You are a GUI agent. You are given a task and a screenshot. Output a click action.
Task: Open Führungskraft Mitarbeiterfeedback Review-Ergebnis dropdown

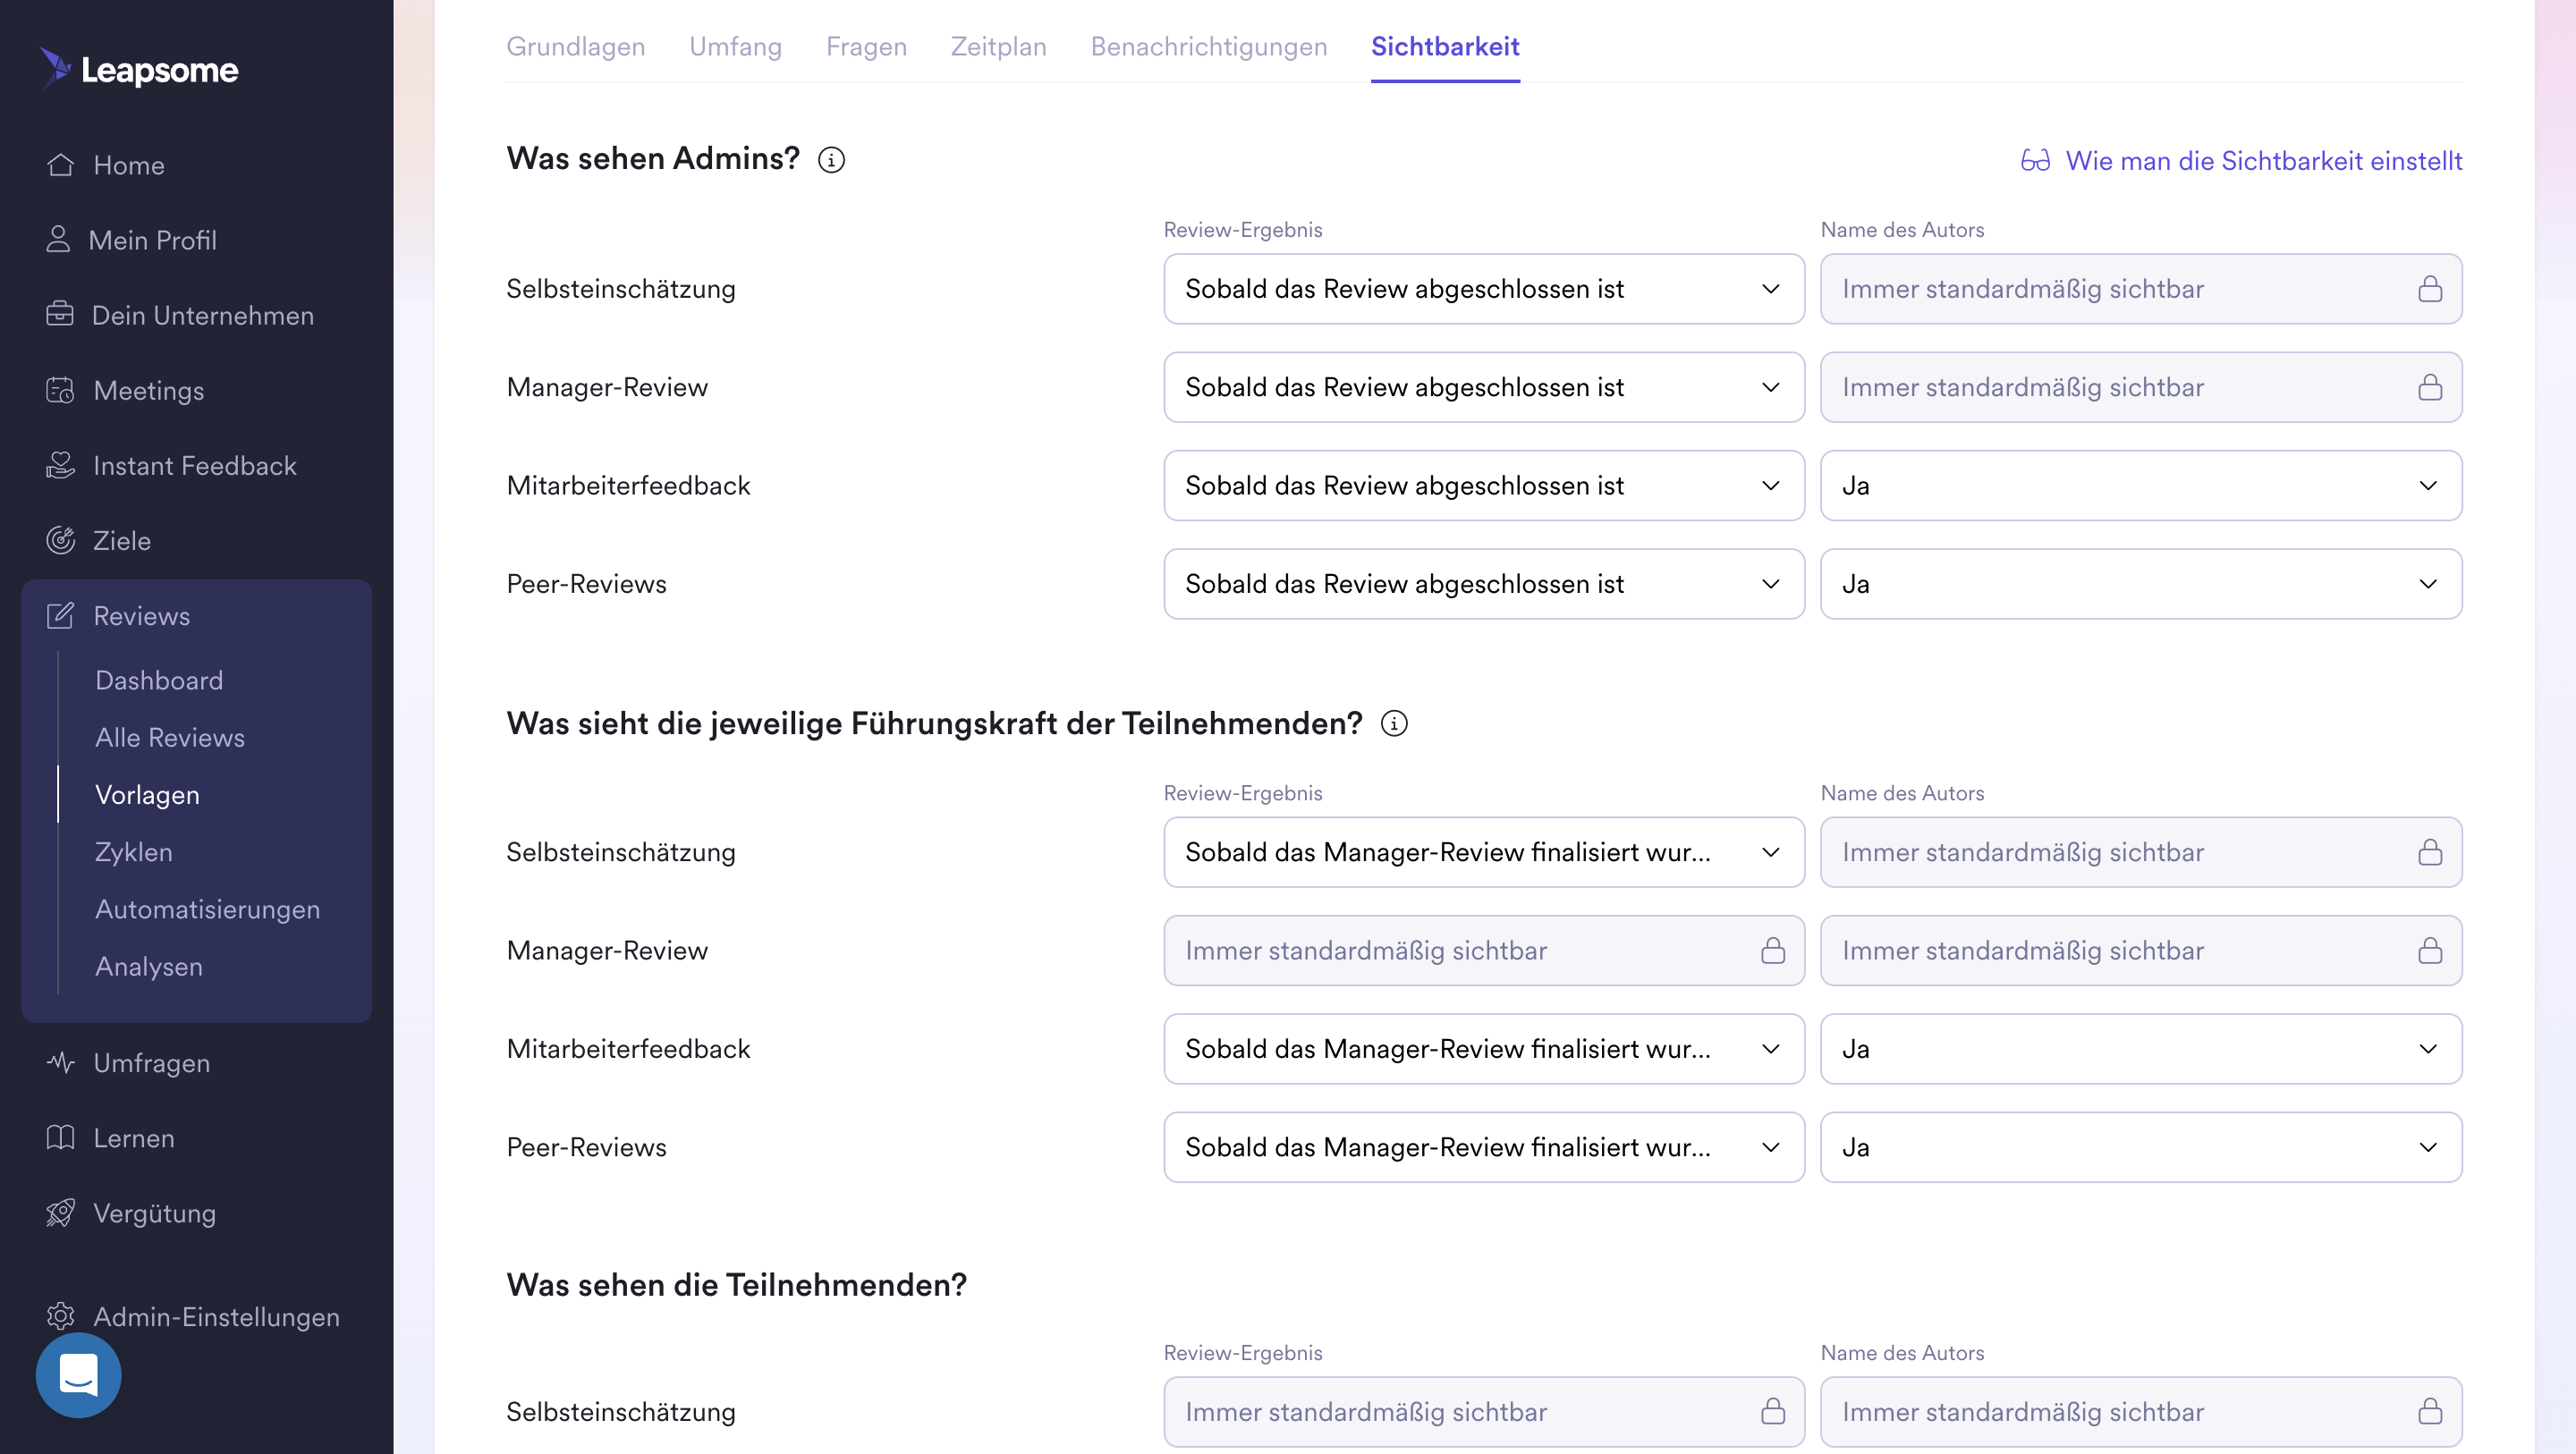1484,1049
